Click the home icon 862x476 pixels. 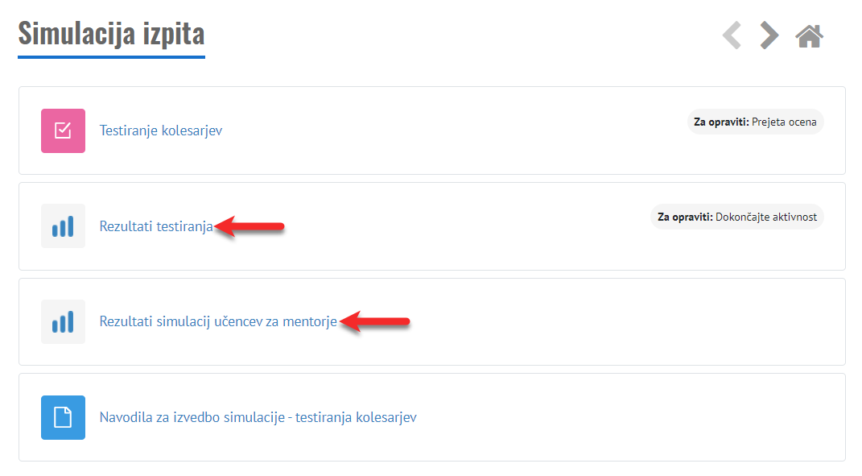point(809,35)
